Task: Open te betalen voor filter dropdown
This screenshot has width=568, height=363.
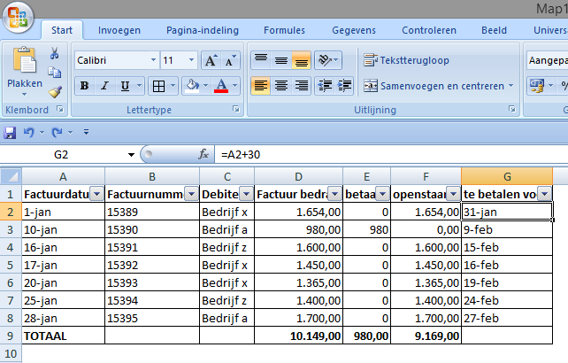Action: pyautogui.click(x=544, y=195)
